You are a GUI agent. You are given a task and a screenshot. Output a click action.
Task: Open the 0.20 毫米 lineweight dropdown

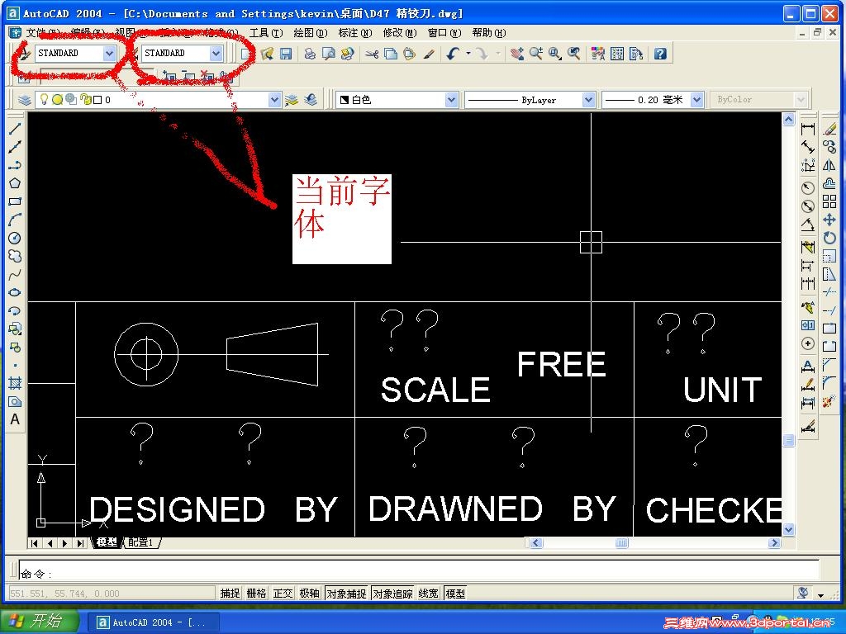(x=696, y=100)
